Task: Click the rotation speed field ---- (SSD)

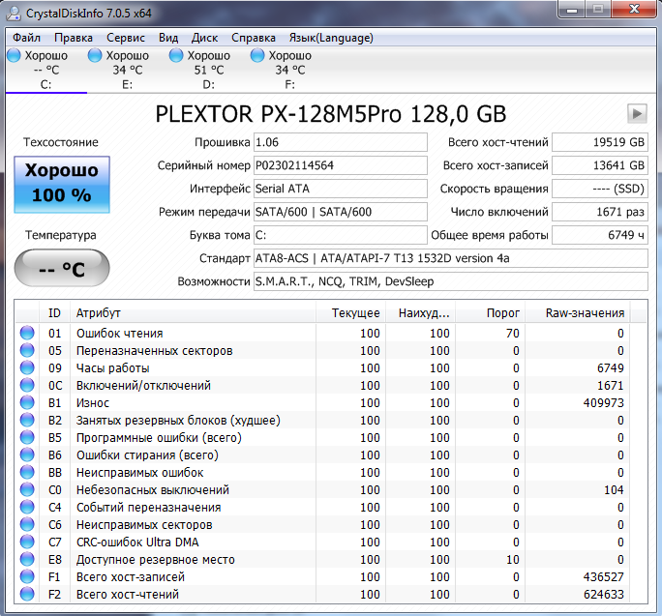Action: click(x=600, y=189)
